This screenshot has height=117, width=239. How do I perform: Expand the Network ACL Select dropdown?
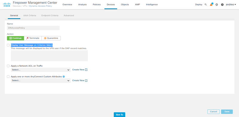41,70
